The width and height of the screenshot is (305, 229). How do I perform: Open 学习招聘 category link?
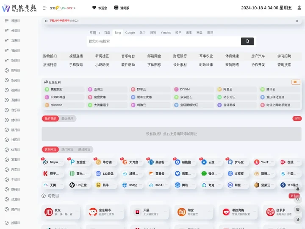[284, 56]
